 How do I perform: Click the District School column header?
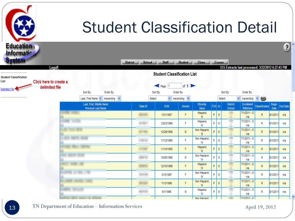click(231, 106)
